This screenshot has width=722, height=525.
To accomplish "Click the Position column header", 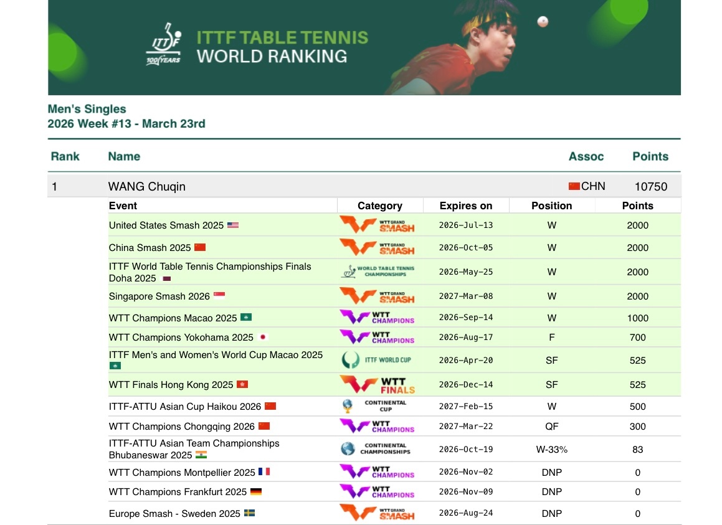I will [552, 206].
